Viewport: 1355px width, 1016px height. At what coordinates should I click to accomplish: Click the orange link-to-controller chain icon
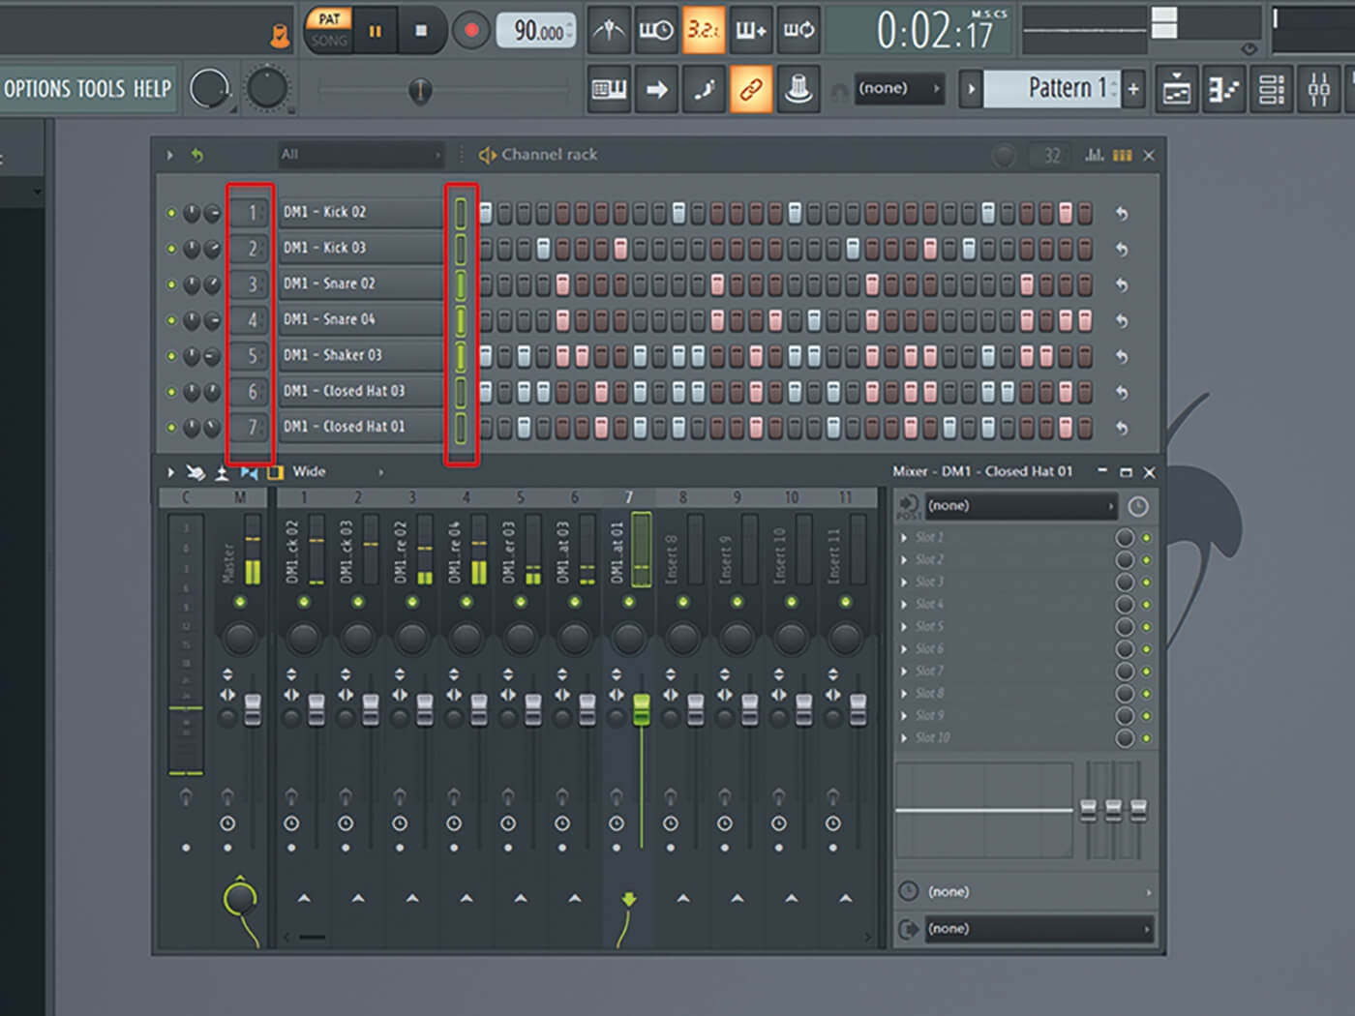(752, 89)
